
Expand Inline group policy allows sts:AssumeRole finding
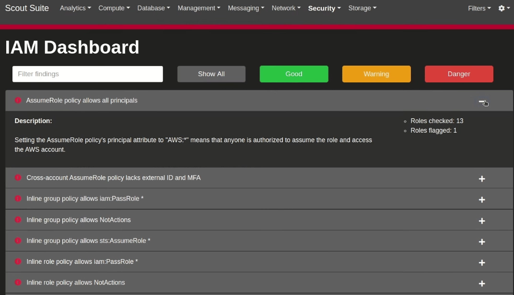click(481, 242)
